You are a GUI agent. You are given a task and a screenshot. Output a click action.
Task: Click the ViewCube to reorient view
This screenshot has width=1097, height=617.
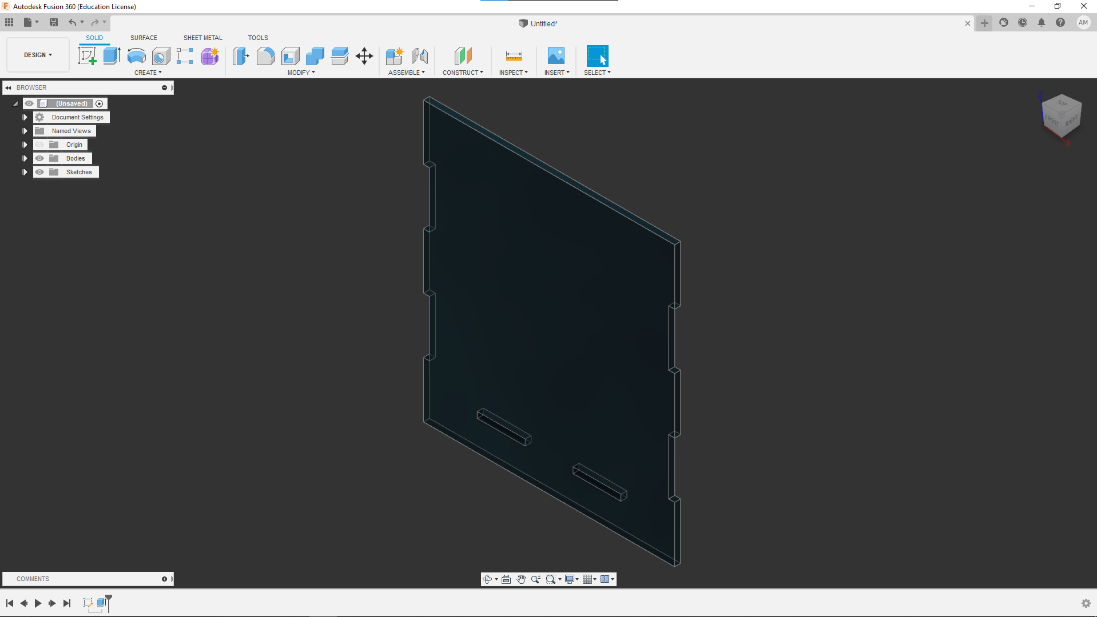(x=1061, y=116)
